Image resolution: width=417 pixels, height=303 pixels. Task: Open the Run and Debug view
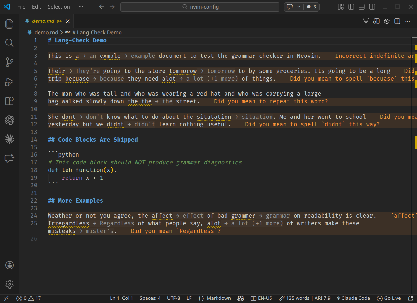9,82
